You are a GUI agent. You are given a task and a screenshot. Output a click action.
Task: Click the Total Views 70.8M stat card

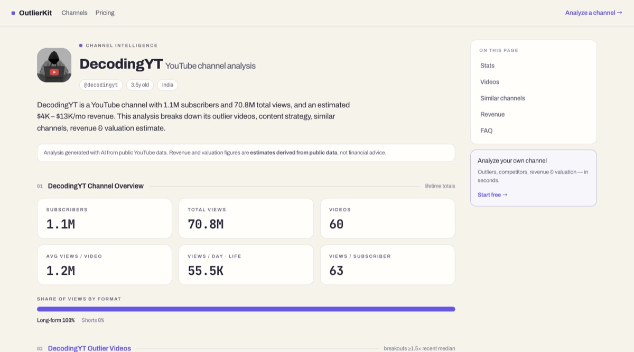(246, 218)
